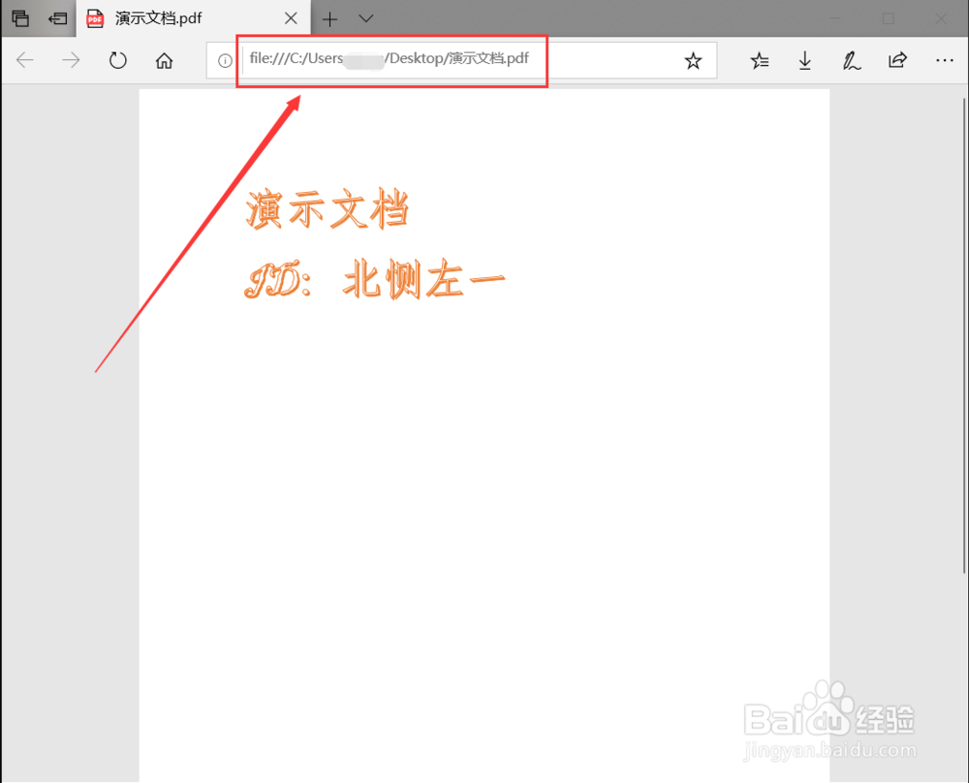969x783 pixels.
Task: Share this page
Action: pos(897,60)
